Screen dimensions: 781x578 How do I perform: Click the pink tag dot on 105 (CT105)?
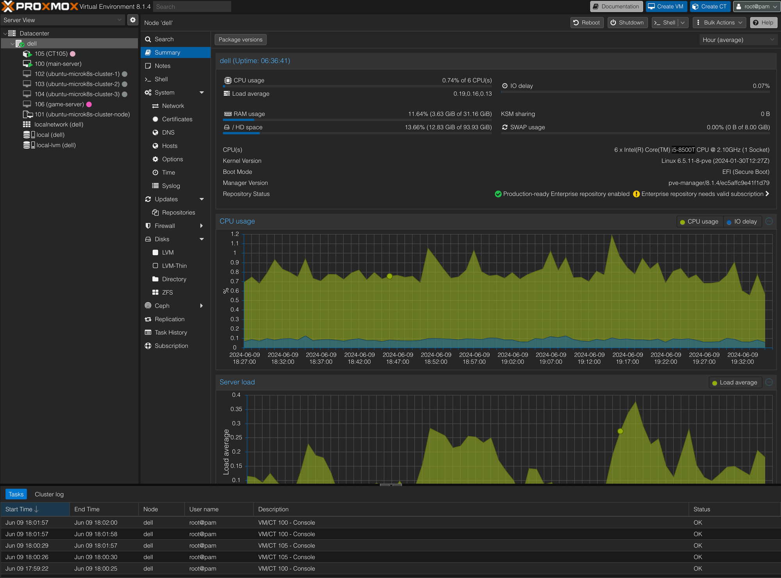point(73,54)
